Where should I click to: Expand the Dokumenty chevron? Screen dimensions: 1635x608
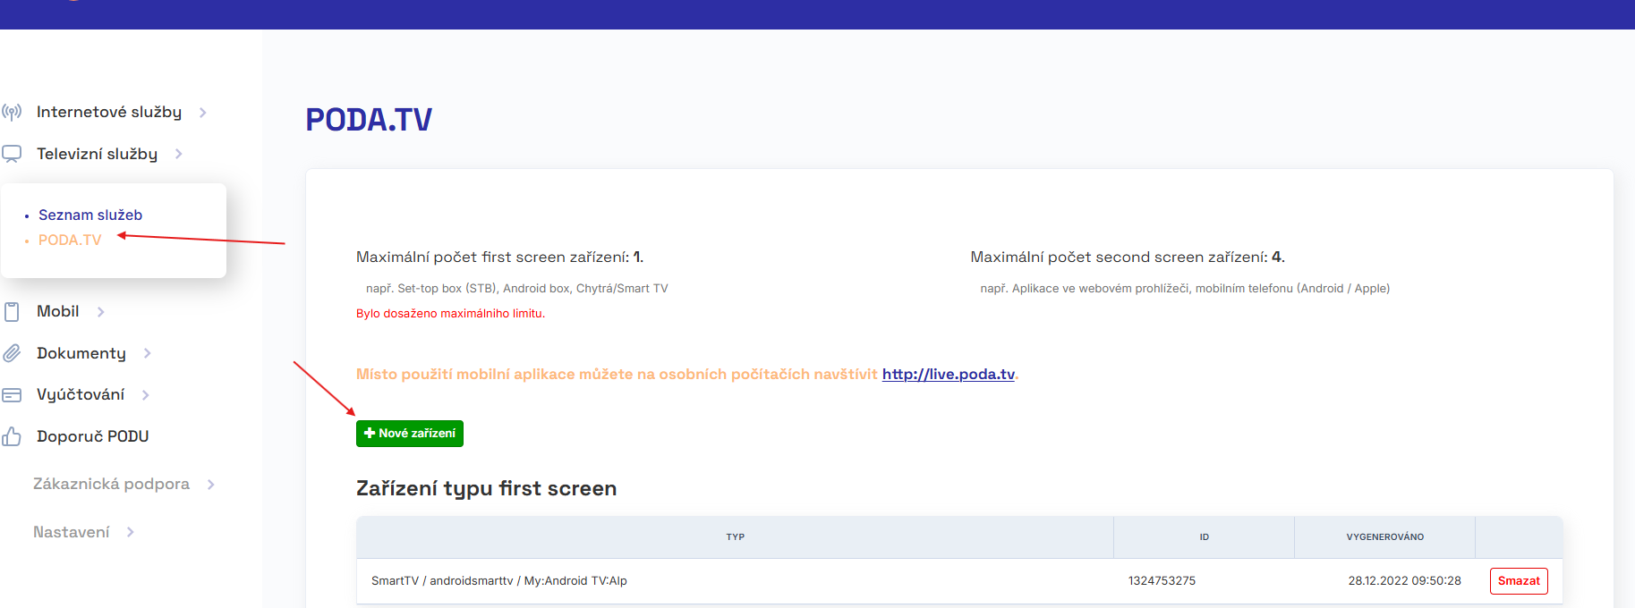148,353
